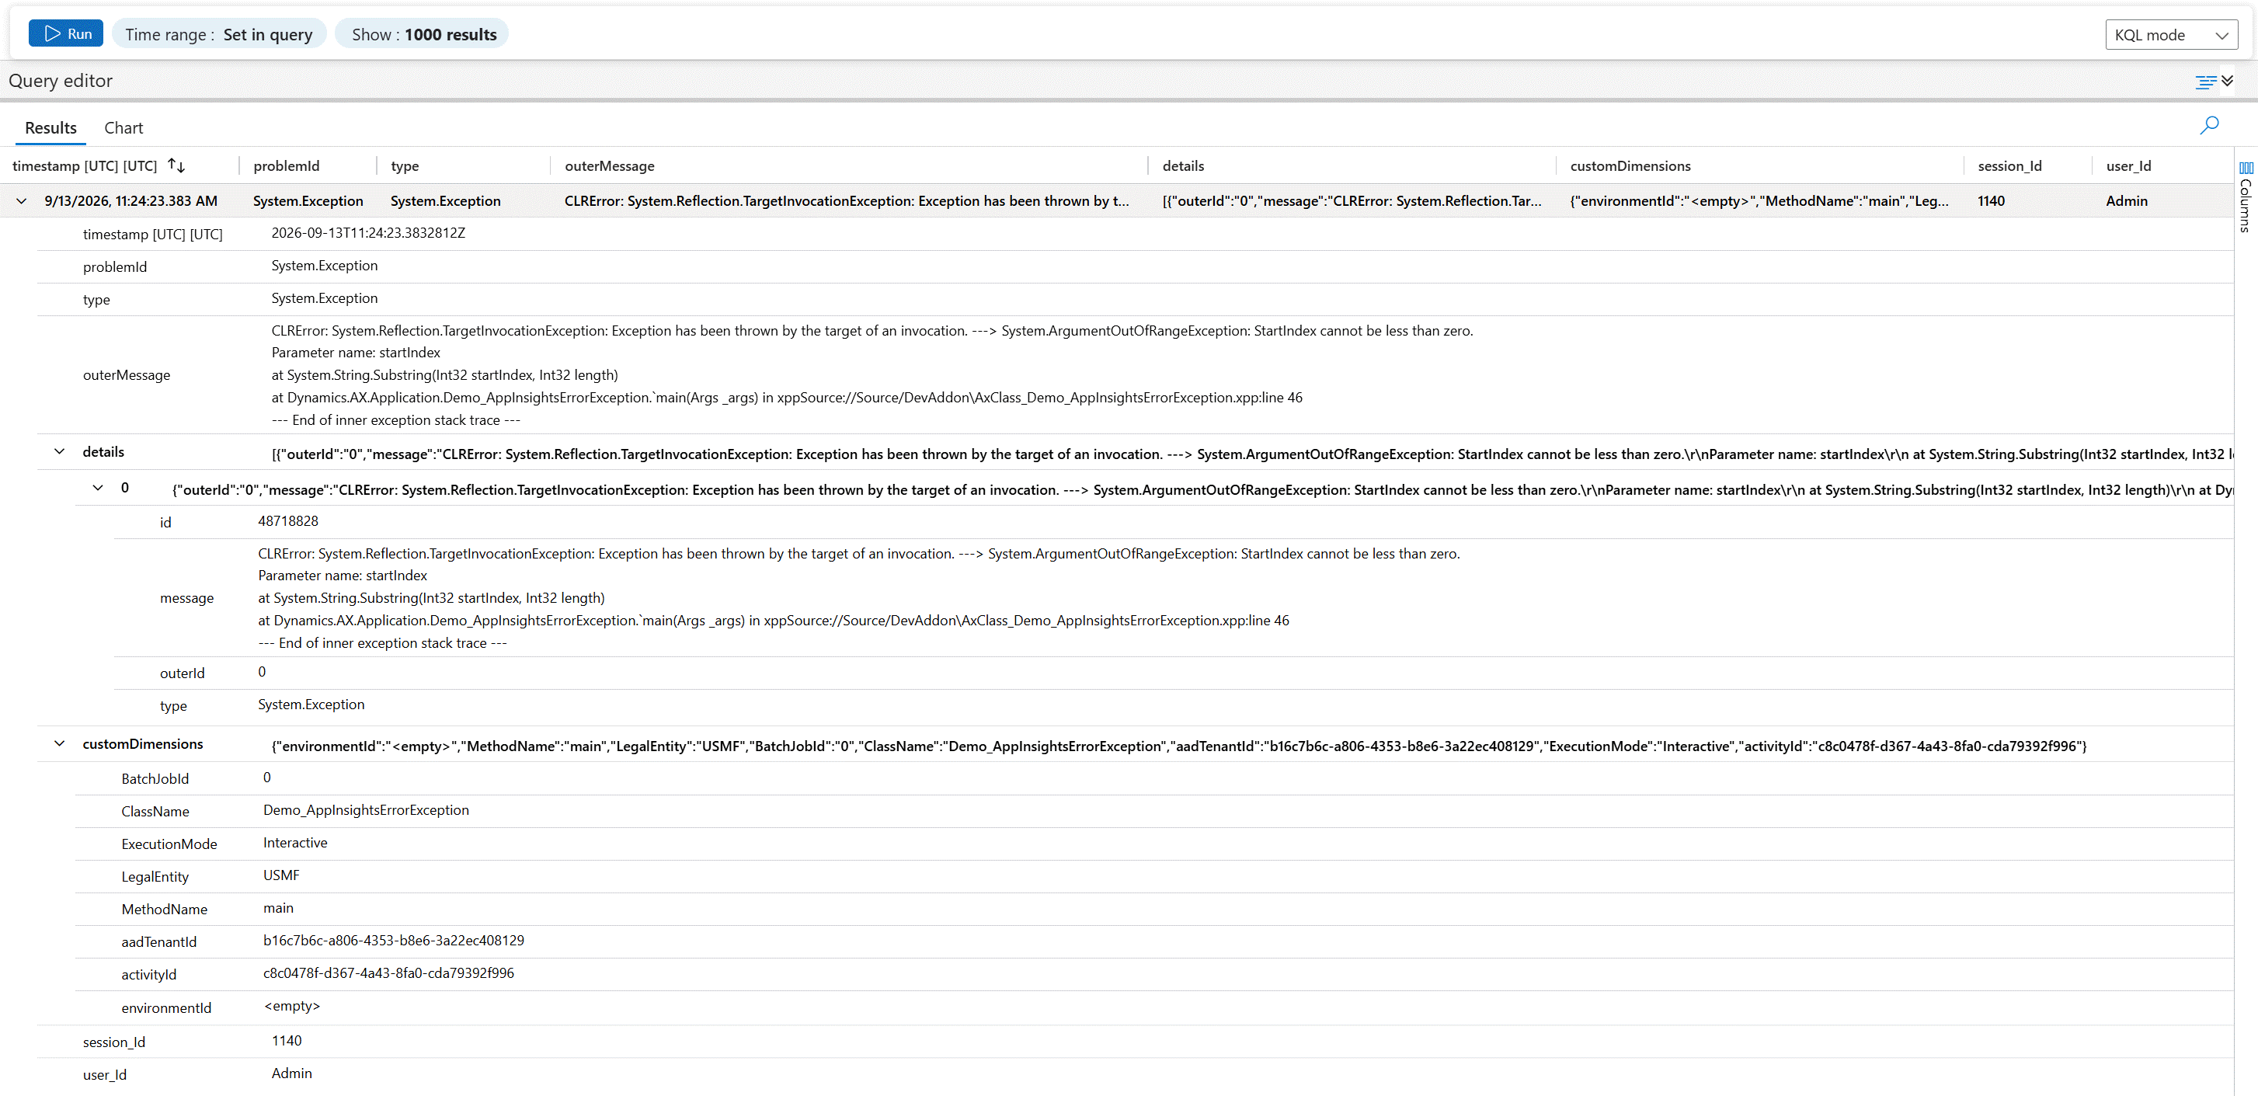This screenshot has width=2258, height=1096.
Task: Sort by timestamp using the arrows icon
Action: point(176,165)
